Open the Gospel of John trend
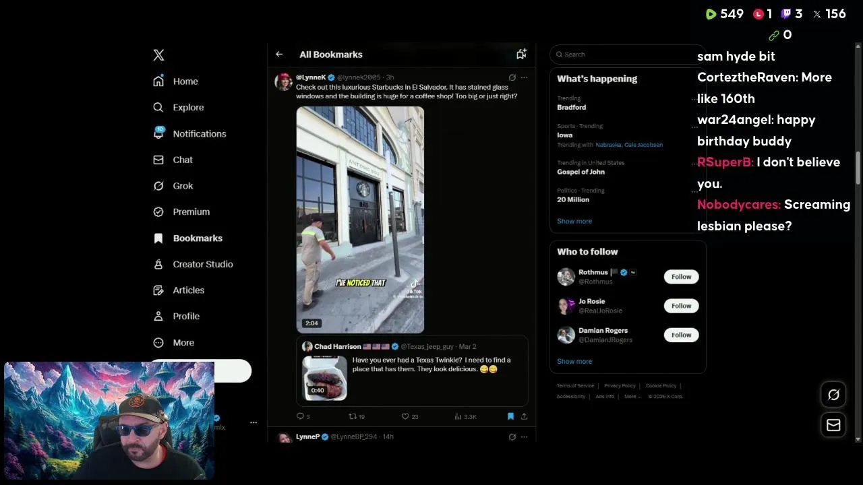This screenshot has height=485, width=863. [x=581, y=172]
